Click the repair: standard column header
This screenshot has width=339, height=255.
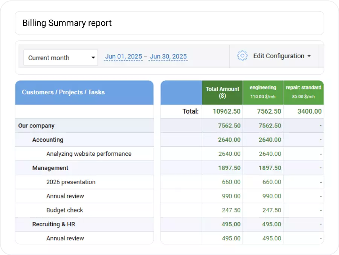[303, 93]
